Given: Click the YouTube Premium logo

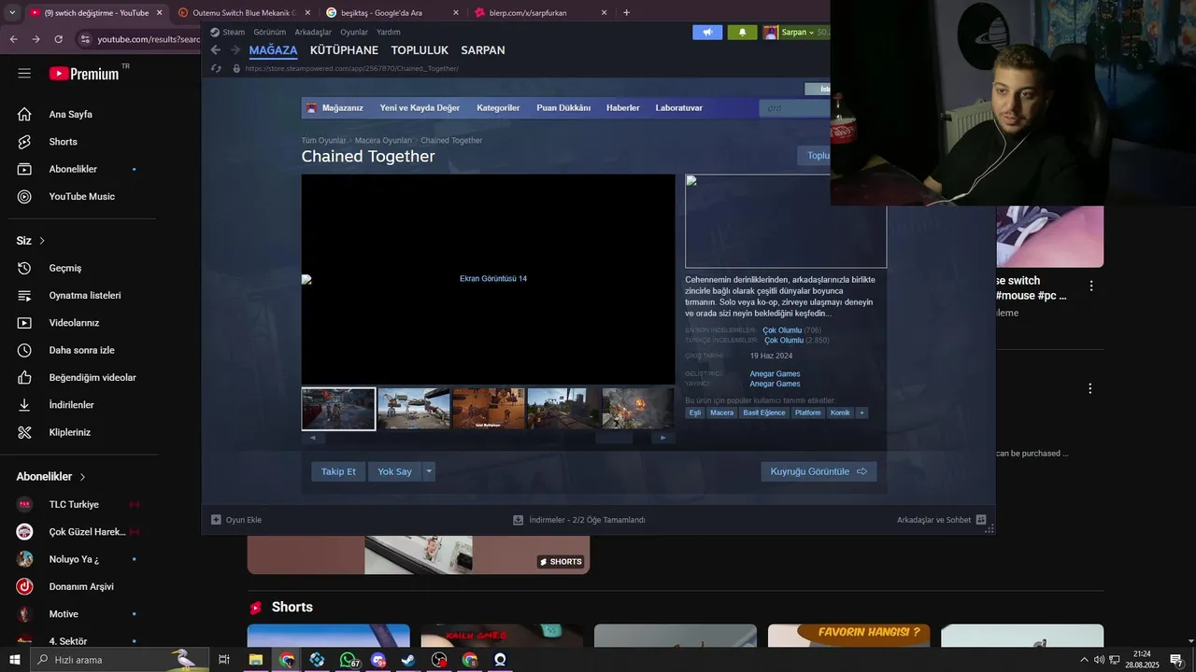Looking at the screenshot, I should (85, 74).
